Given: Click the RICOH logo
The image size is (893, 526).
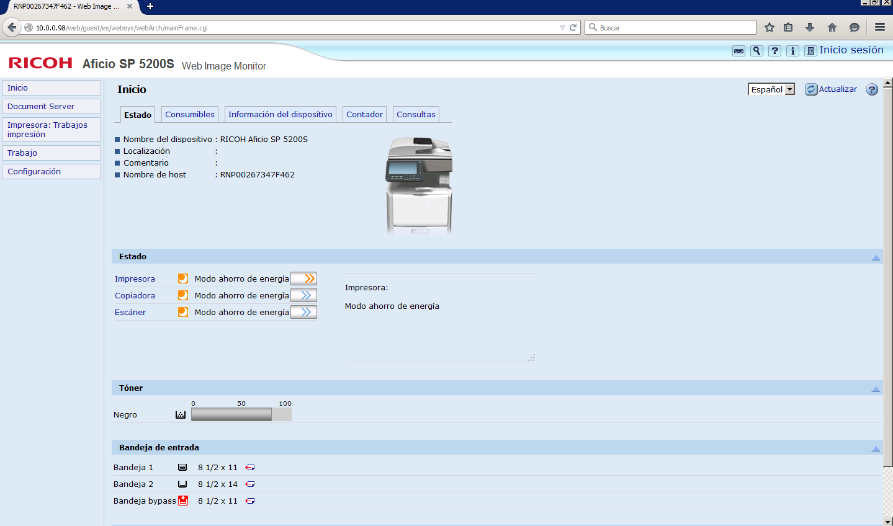Looking at the screenshot, I should [x=40, y=63].
